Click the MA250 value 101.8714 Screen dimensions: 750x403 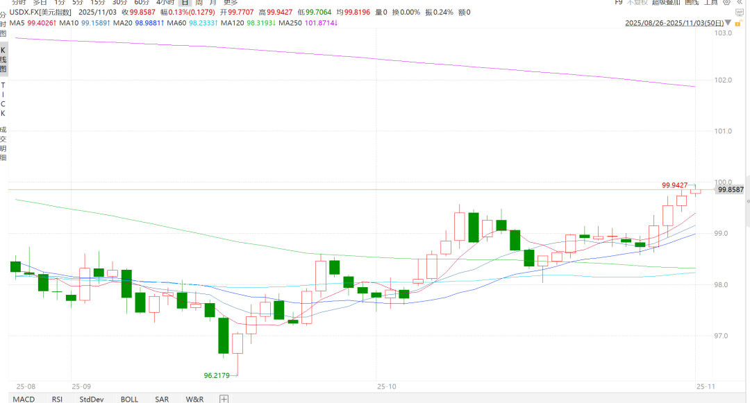coord(321,23)
